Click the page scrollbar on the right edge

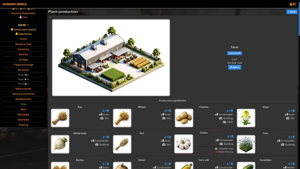(x=299, y=19)
